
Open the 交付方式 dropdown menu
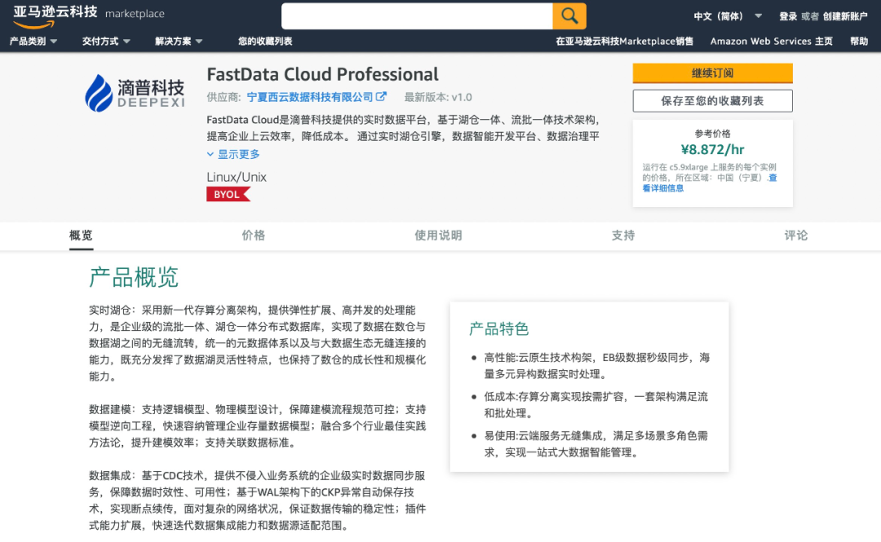[105, 41]
